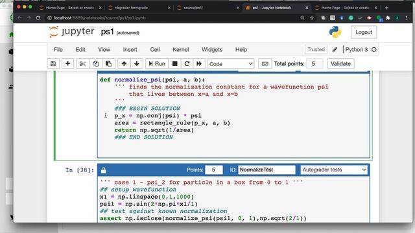Viewport: 415px width, 233px height.
Task: Open the Insert menu
Action: [x=130, y=49]
